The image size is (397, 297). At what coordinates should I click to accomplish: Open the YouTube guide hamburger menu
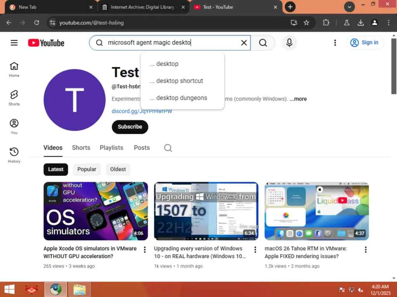pyautogui.click(x=14, y=43)
